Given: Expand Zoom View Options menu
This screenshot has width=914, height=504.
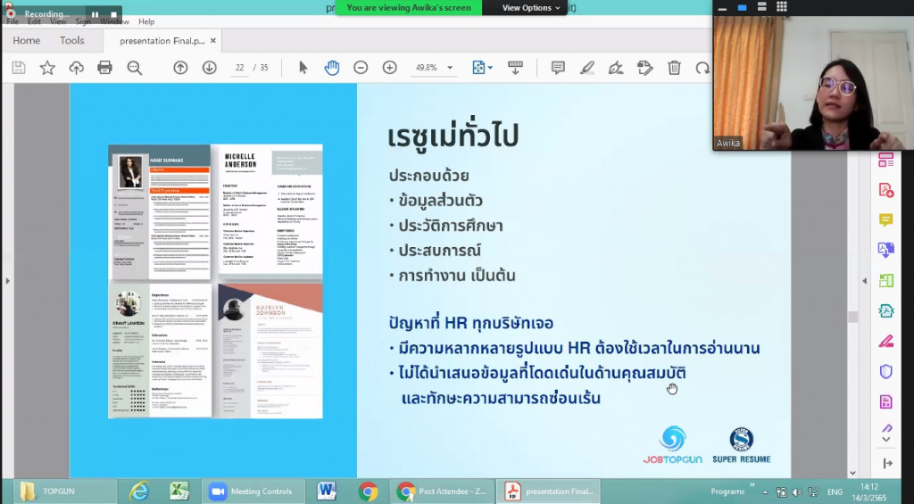Looking at the screenshot, I should [532, 8].
